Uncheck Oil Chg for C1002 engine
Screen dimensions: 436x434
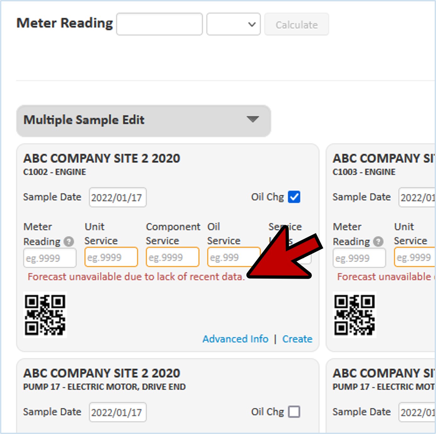pos(294,197)
